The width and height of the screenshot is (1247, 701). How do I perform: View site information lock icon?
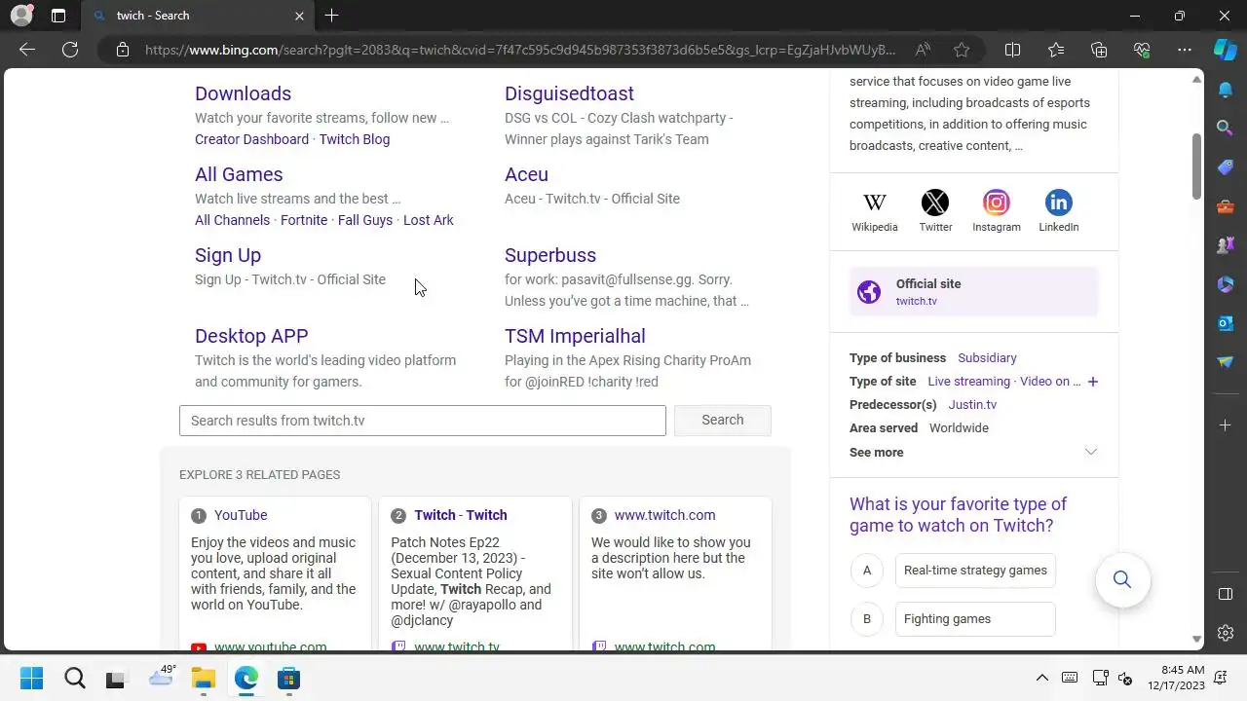[x=123, y=50]
